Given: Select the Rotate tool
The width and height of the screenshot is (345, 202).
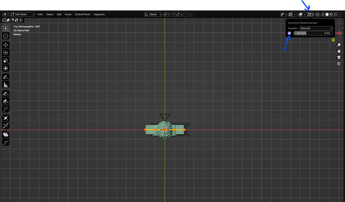Looking at the screenshot, I should (x=5, y=53).
